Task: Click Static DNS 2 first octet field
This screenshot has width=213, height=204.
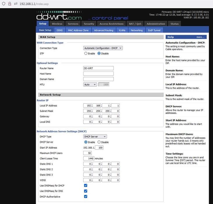Action: (x=87, y=169)
